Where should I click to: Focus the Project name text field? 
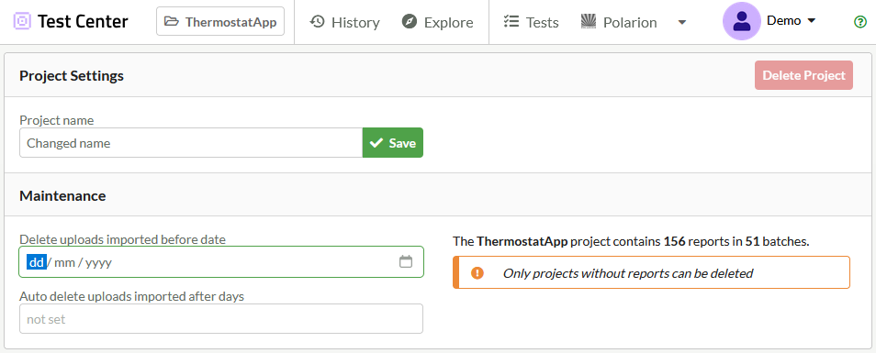coord(191,143)
